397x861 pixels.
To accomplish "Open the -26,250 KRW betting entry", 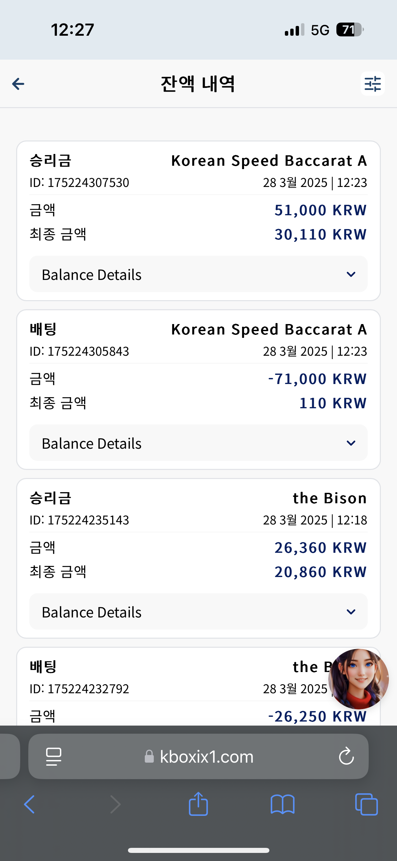I will (198, 687).
